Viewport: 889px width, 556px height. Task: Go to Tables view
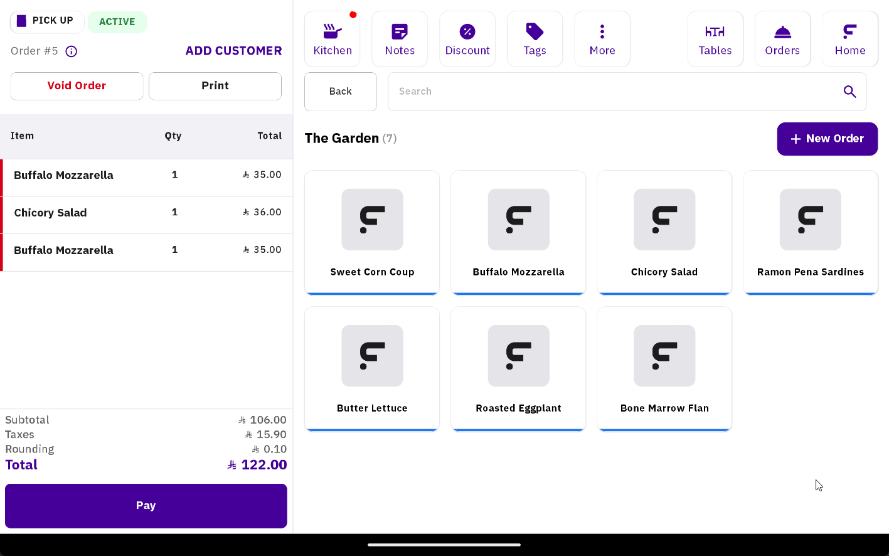[x=715, y=39]
